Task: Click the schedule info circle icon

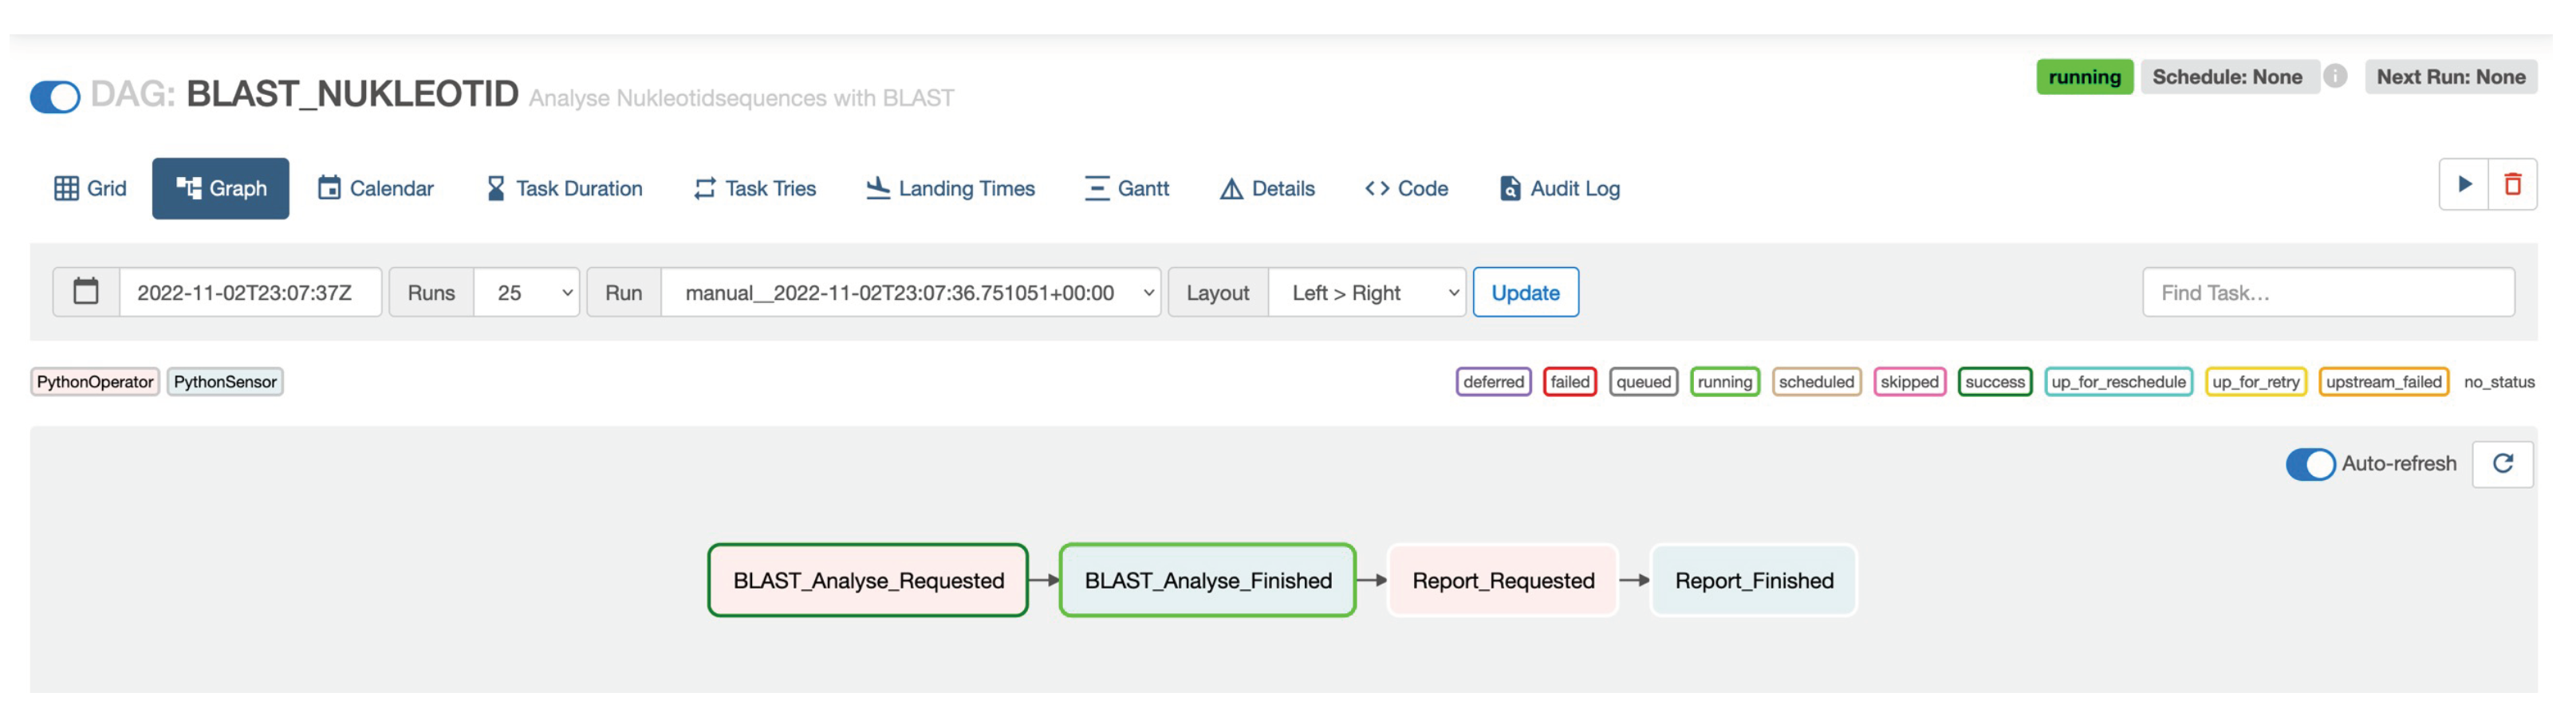Action: (2335, 77)
